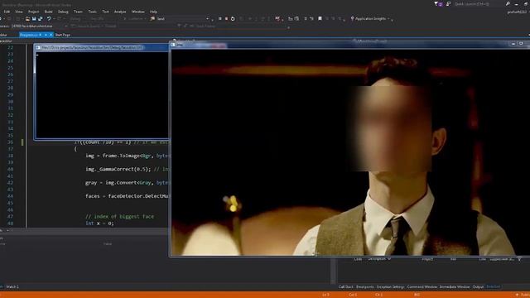Click the Save All toolbar icon
This screenshot has height=298, width=530.
click(41, 18)
